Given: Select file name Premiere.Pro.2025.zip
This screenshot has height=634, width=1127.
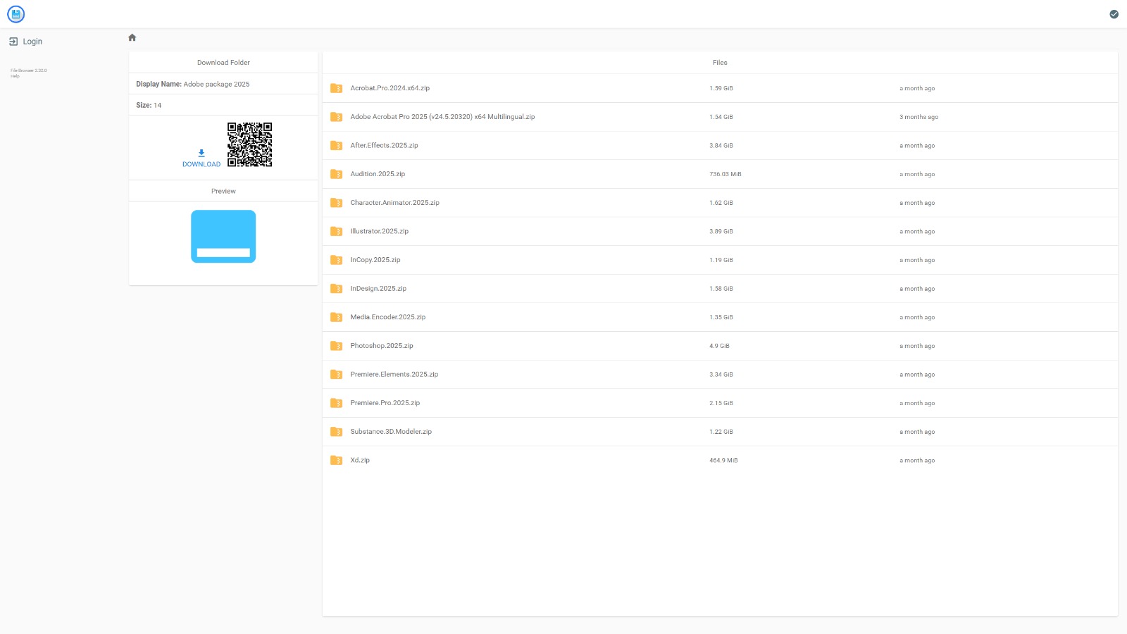Looking at the screenshot, I should [x=385, y=403].
